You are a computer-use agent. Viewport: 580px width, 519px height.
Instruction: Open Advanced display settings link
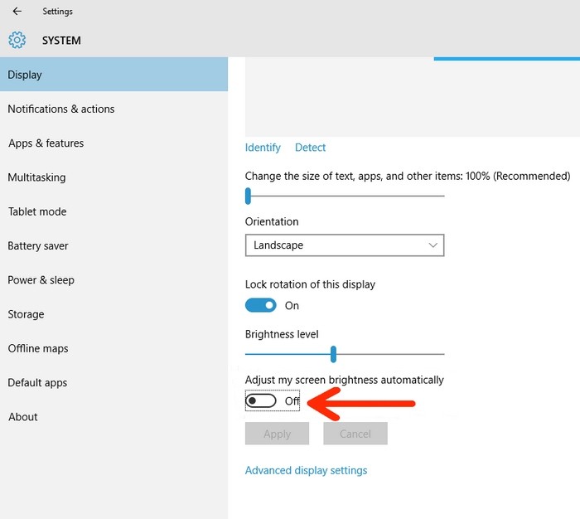pos(306,470)
